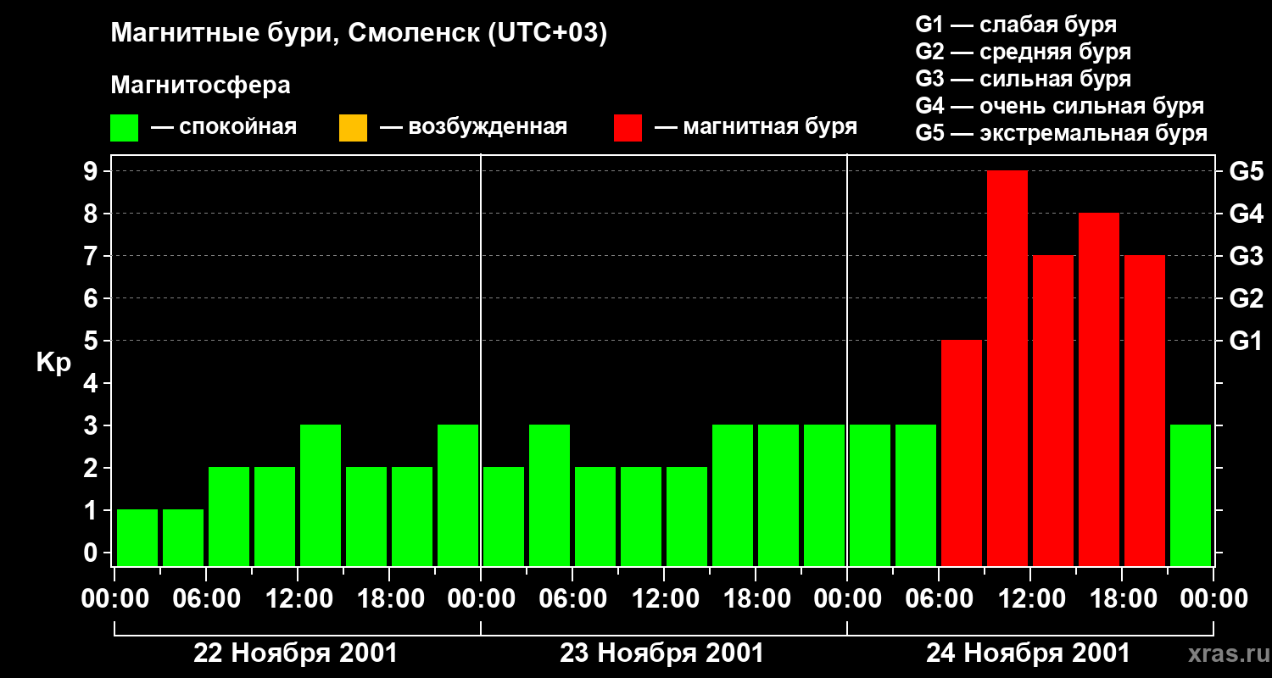Click the 'G5' right-axis label
Screen dimensions: 1272x678
pos(1246,171)
